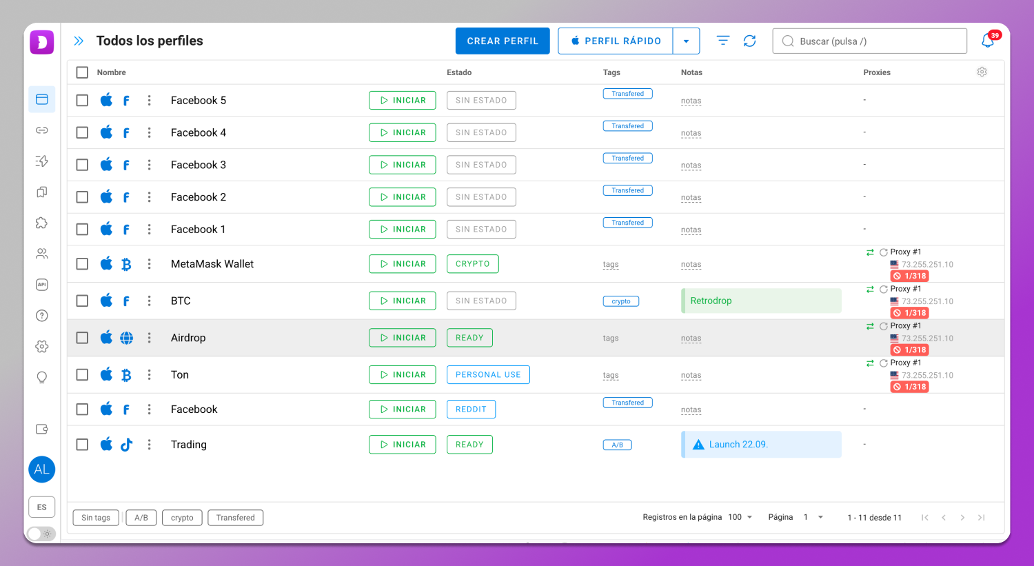Select the Facebook 5 profile checkbox
Image resolution: width=1034 pixels, height=566 pixels.
[82, 101]
